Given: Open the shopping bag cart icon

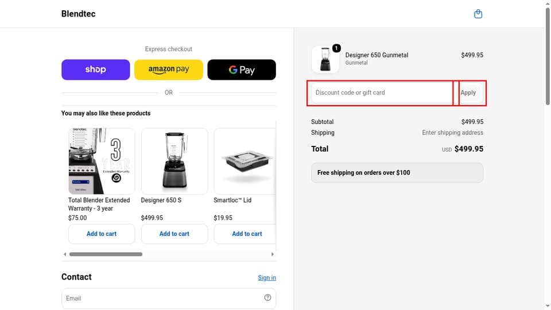Looking at the screenshot, I should 478,14.
